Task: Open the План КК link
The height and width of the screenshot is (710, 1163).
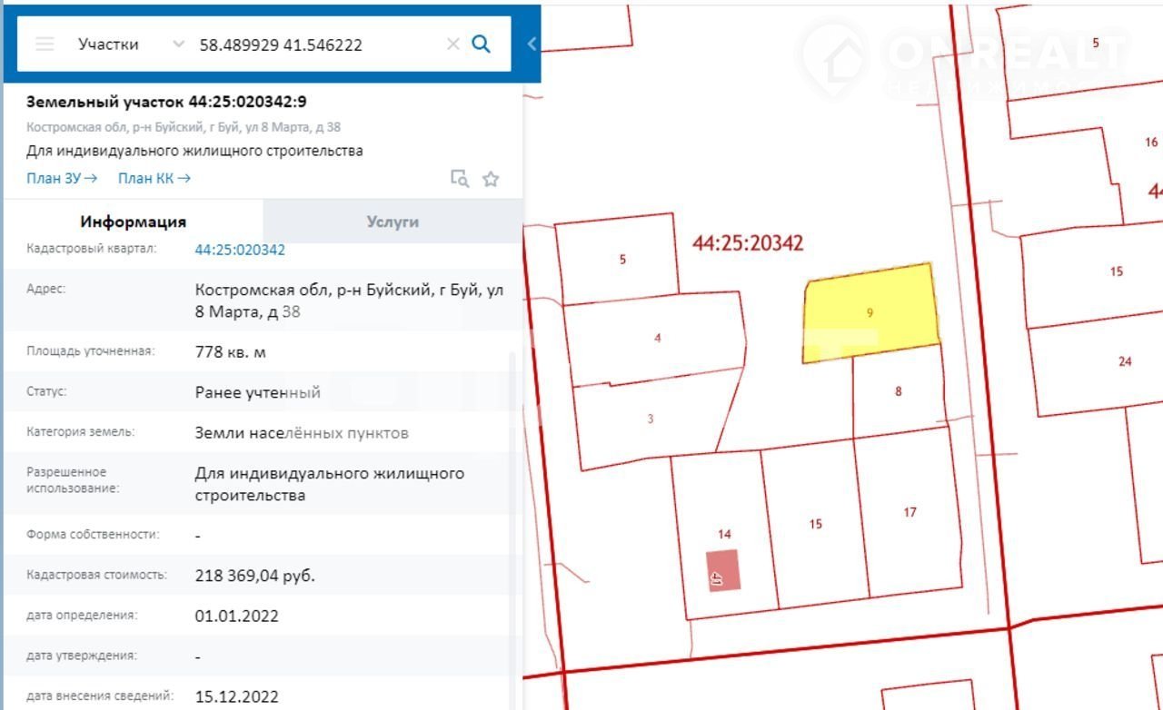Action: click(x=154, y=179)
